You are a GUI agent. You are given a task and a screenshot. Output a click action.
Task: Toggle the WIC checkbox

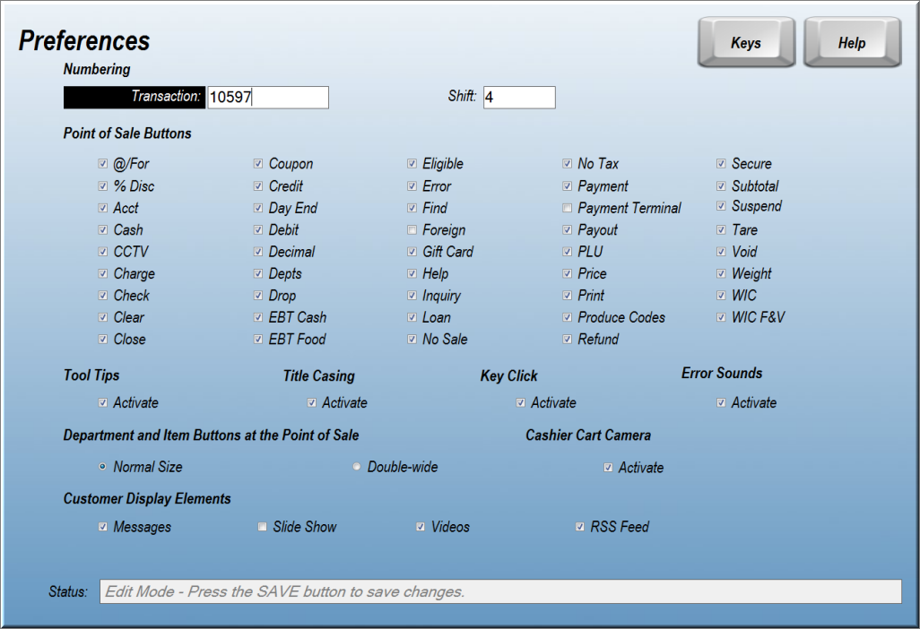[721, 296]
